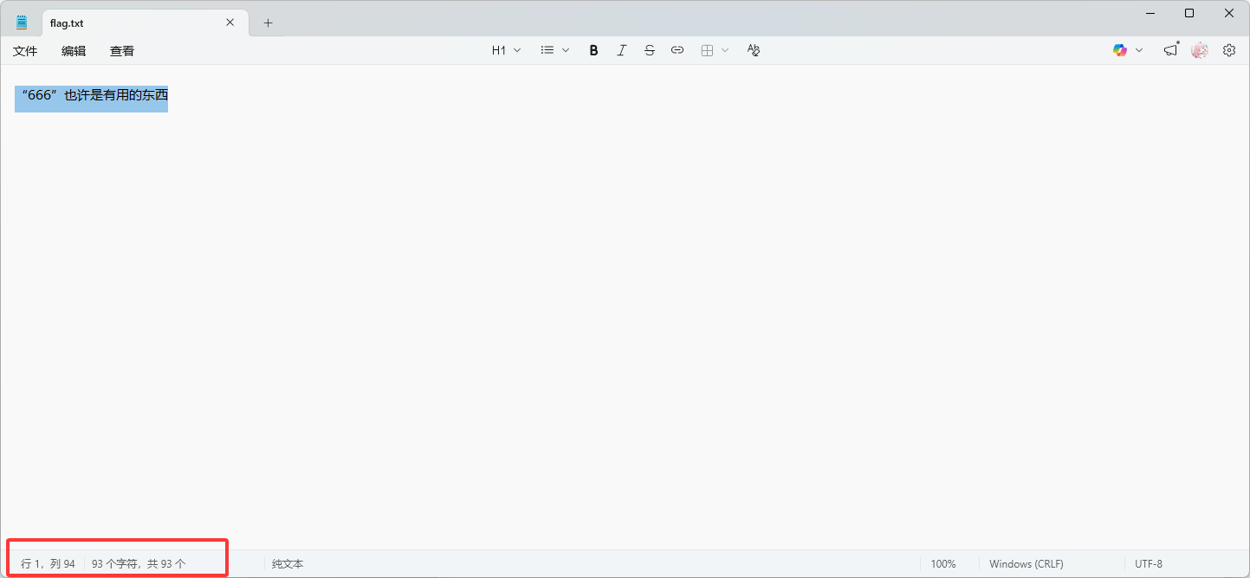The image size is (1250, 578).
Task: Expand the chevron next to Copilot
Action: 1139,50
